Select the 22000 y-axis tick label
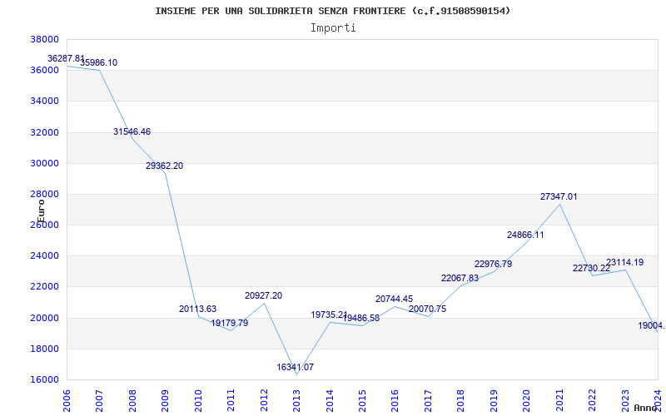The image size is (666, 416). [x=44, y=287]
